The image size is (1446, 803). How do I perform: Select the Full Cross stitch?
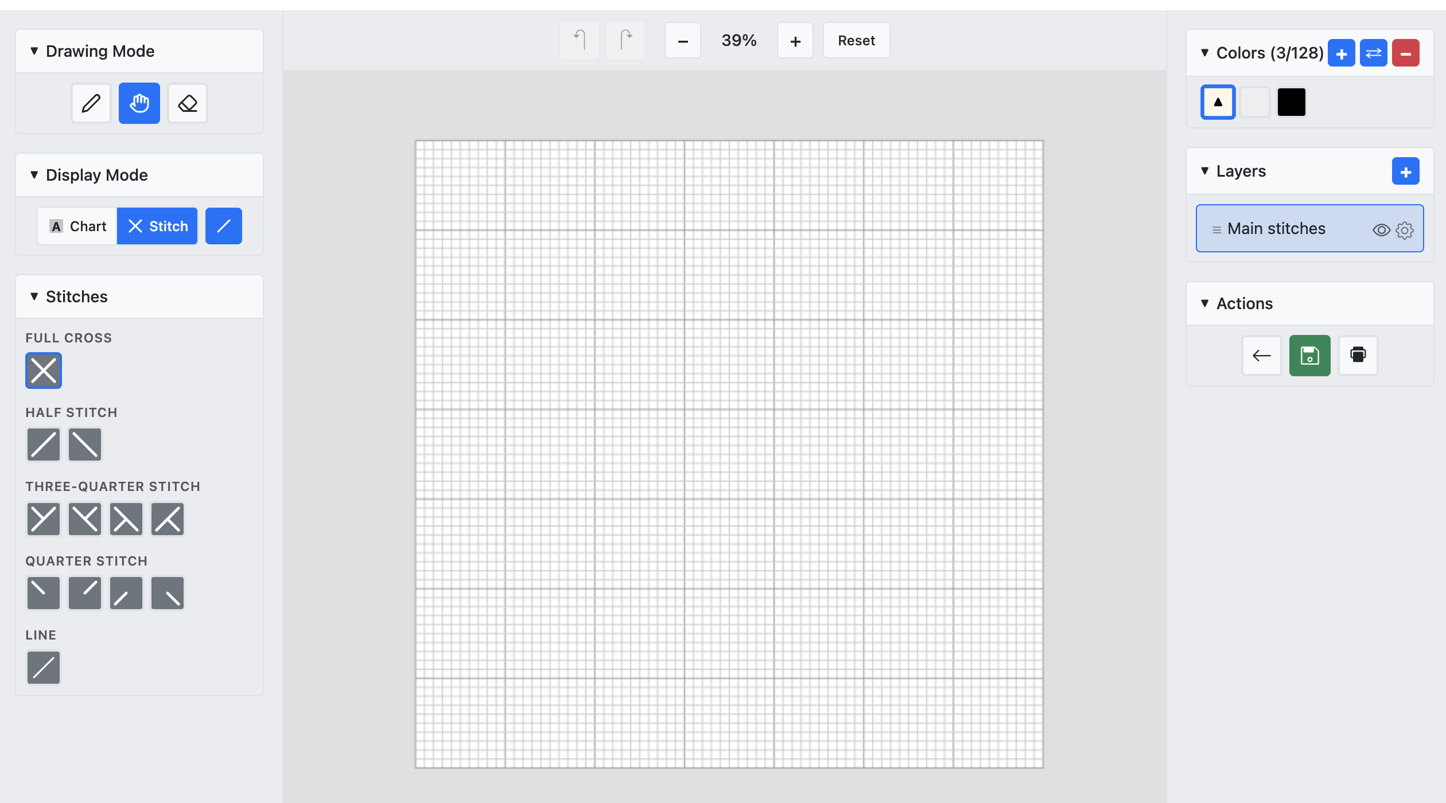(x=43, y=371)
